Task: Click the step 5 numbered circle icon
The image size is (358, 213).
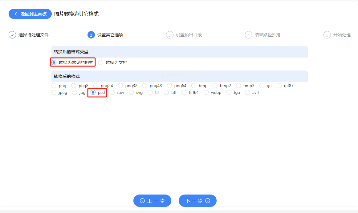Action: tap(327, 35)
